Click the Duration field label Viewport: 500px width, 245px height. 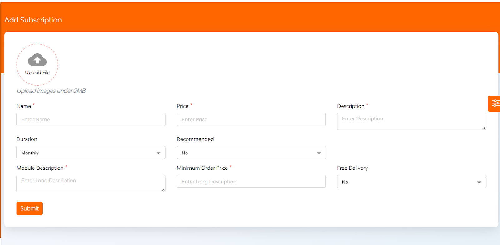click(x=27, y=139)
